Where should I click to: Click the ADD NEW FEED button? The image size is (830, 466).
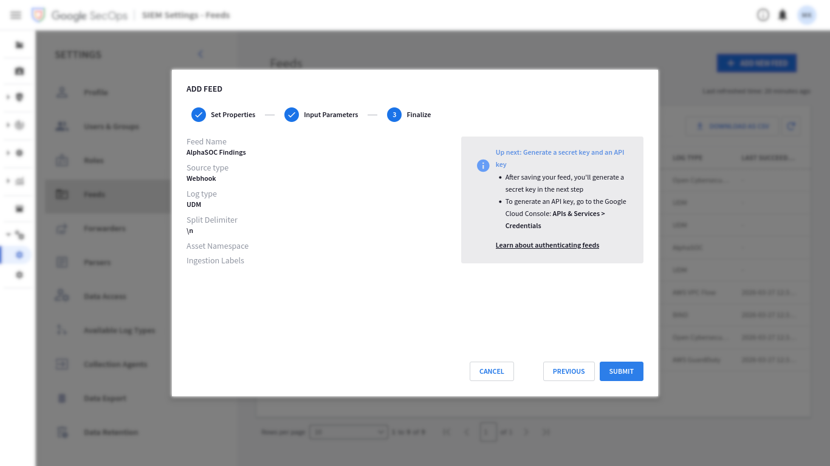(x=756, y=62)
